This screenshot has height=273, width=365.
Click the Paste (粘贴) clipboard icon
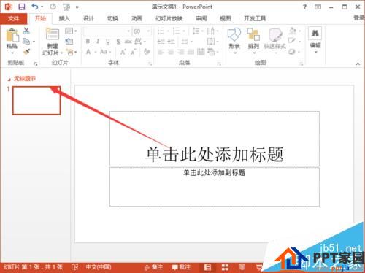(x=12, y=36)
